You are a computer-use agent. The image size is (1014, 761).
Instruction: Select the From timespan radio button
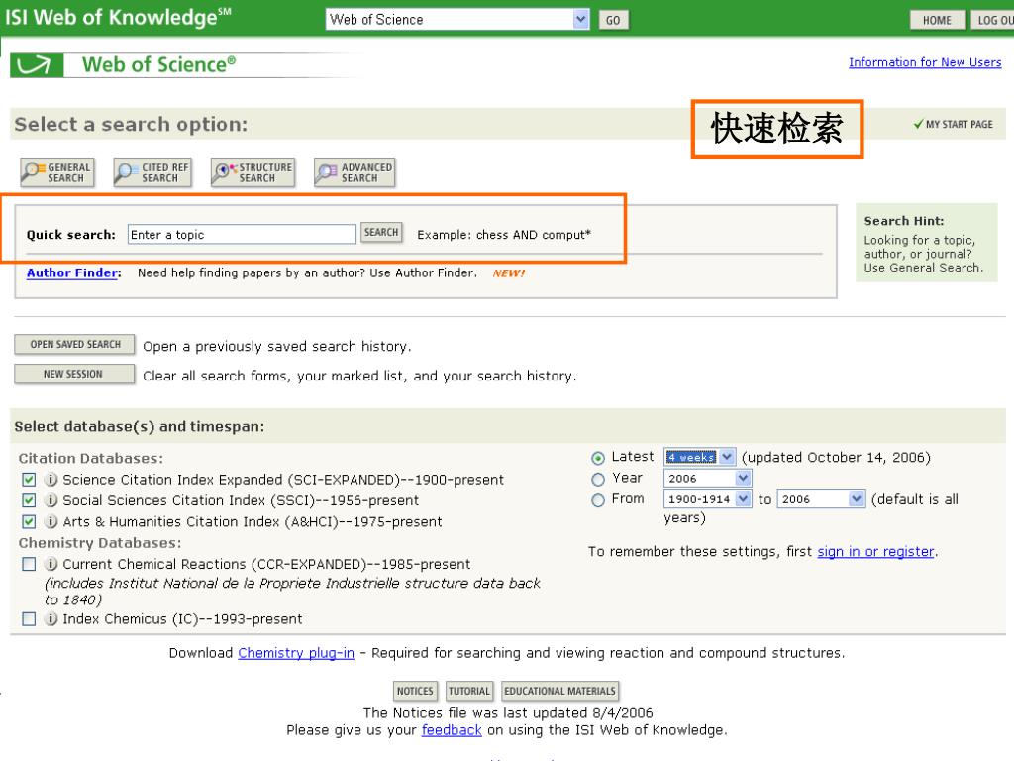click(x=598, y=500)
